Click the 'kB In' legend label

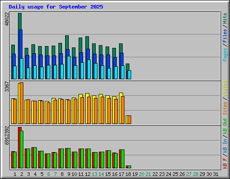[225, 146]
